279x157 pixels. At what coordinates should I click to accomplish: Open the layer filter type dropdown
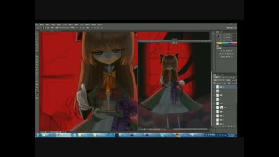[217, 77]
